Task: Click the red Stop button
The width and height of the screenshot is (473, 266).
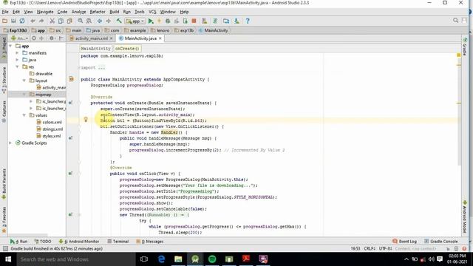Action: coord(194,21)
